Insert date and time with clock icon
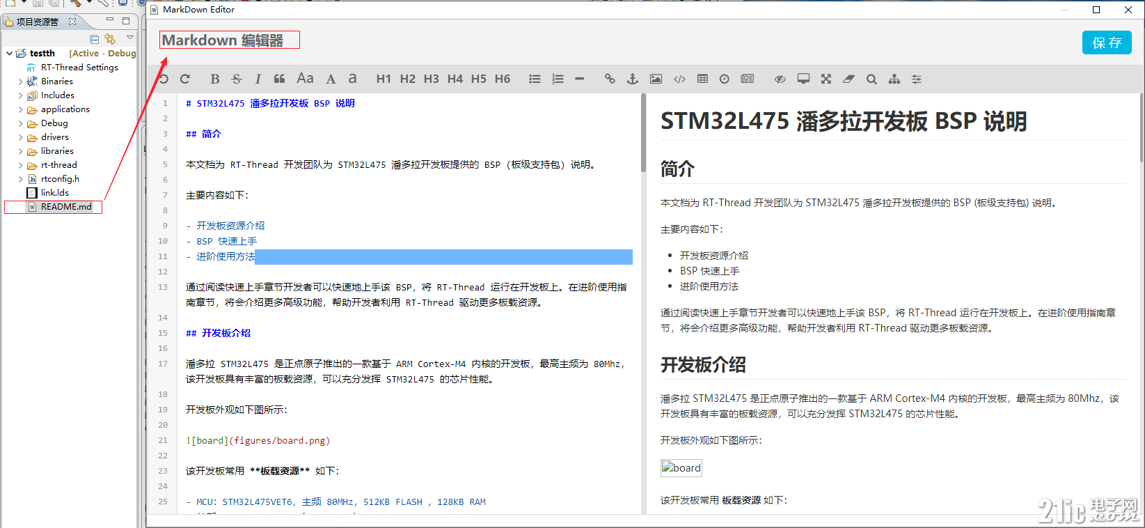Viewport: 1145px width, 528px height. 725,79
